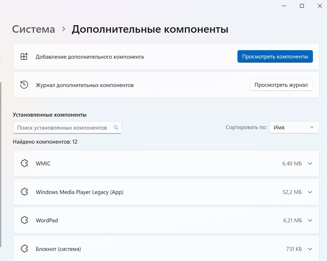Open the 'Сортировать по' Имя dropdown

coord(294,128)
